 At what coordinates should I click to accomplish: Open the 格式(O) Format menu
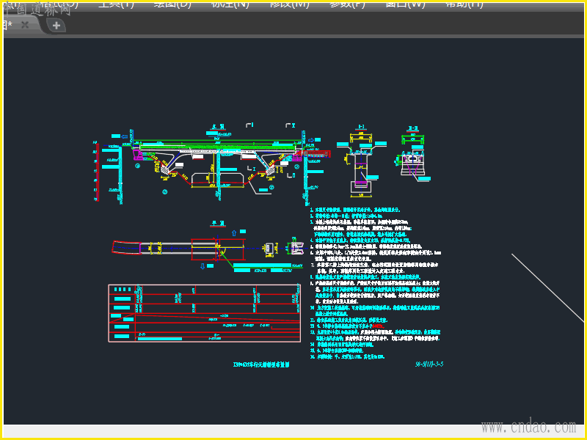tap(59, 4)
